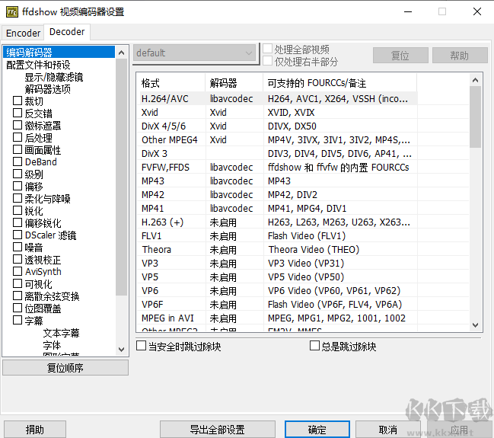The height and width of the screenshot is (438, 494).
Task: Select 编码解码器 in the left tree
Action: (x=29, y=53)
